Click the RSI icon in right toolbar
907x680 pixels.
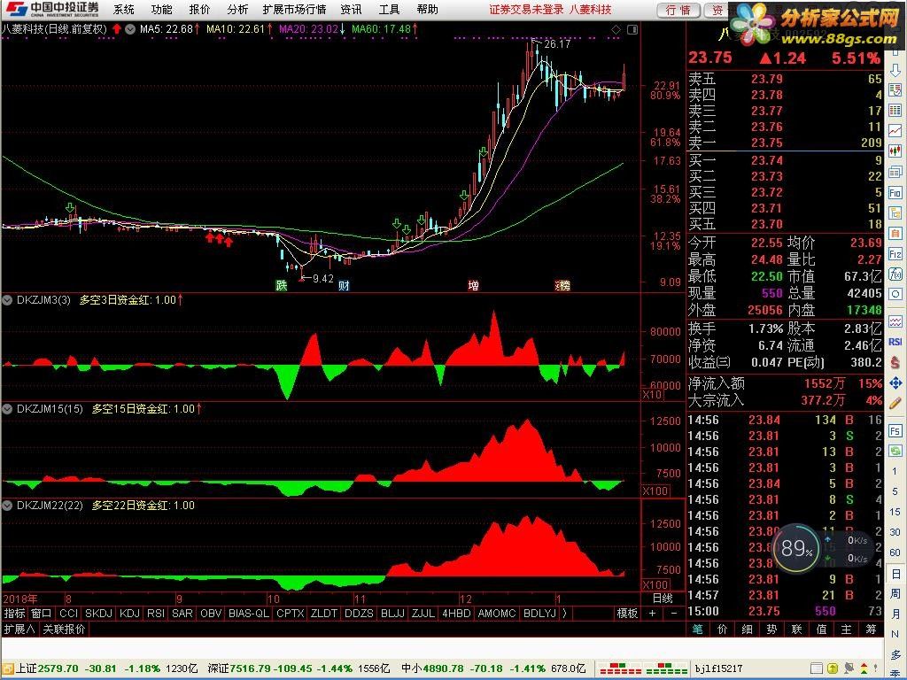895,342
